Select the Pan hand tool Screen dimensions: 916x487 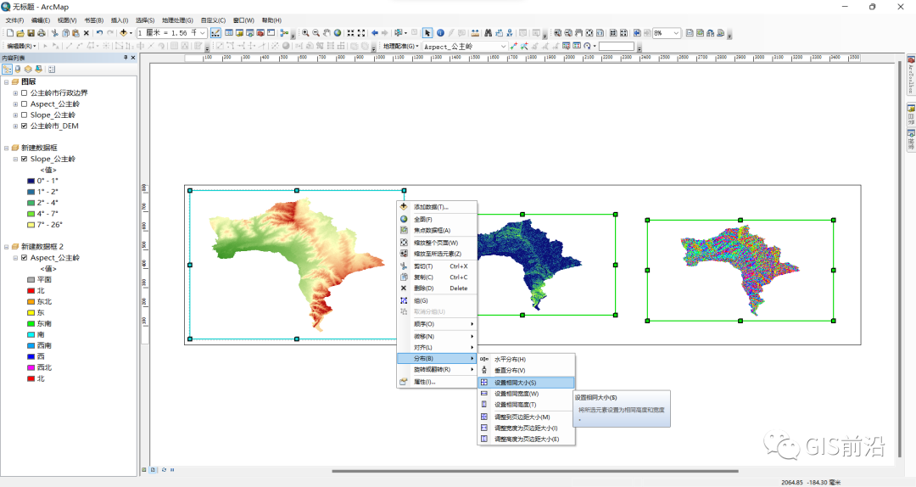pos(327,33)
